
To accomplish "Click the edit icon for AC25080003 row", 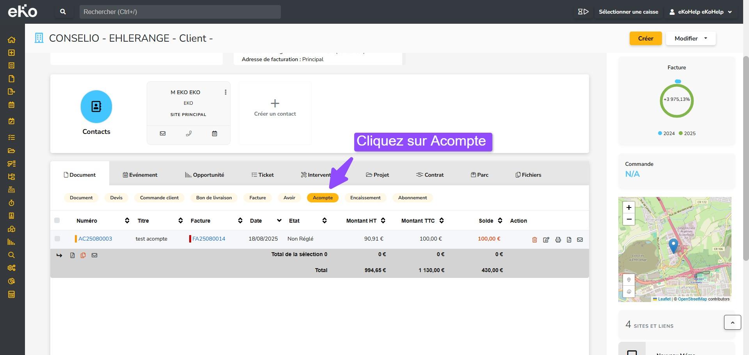I will point(546,240).
